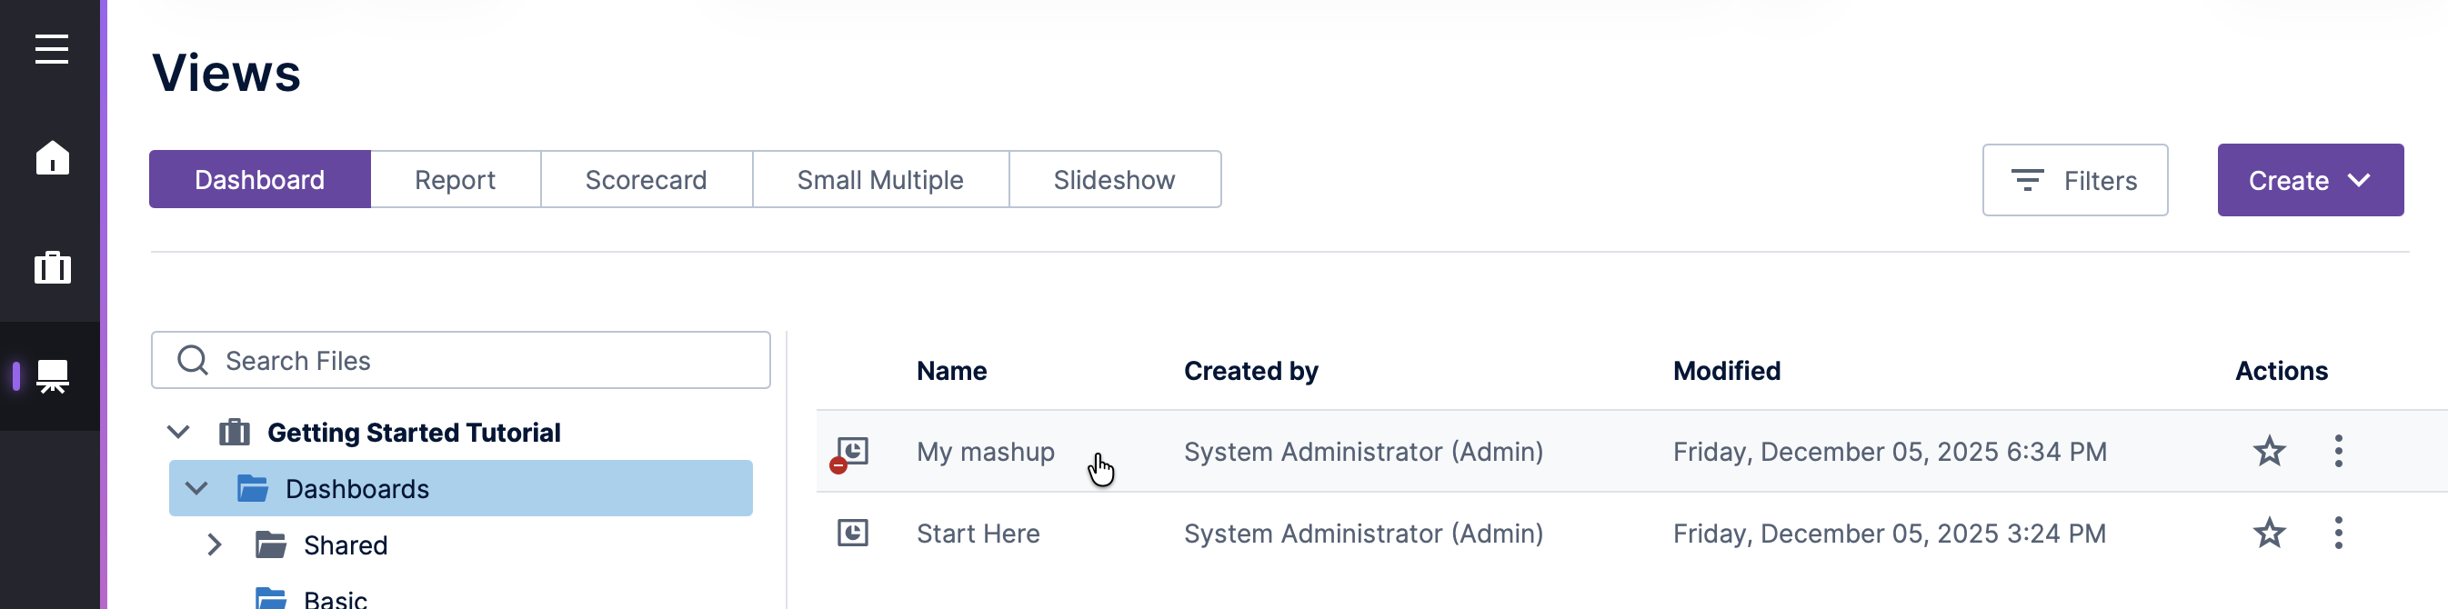Image resolution: width=2448 pixels, height=609 pixels.
Task: Favorite the My mashup dashboard
Action: click(x=2268, y=451)
